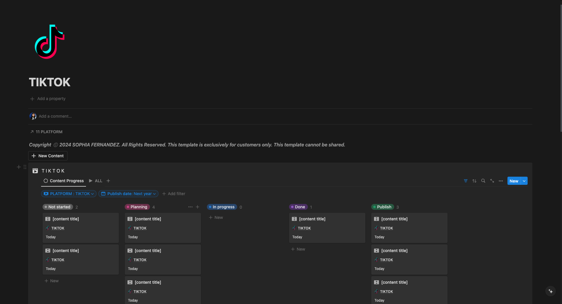Click the add block plus icon left of database

(x=19, y=167)
